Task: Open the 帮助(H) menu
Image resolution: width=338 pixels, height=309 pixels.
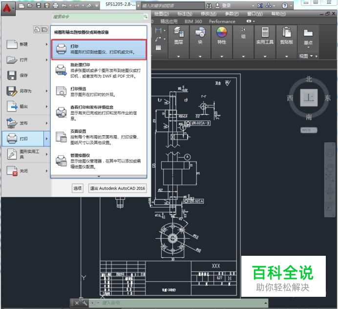Action: pyautogui.click(x=278, y=14)
